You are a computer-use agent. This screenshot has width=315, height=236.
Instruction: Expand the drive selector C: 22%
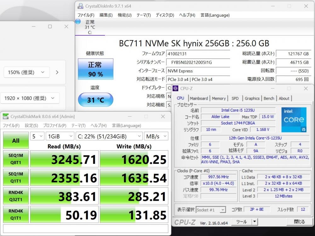pos(109,136)
